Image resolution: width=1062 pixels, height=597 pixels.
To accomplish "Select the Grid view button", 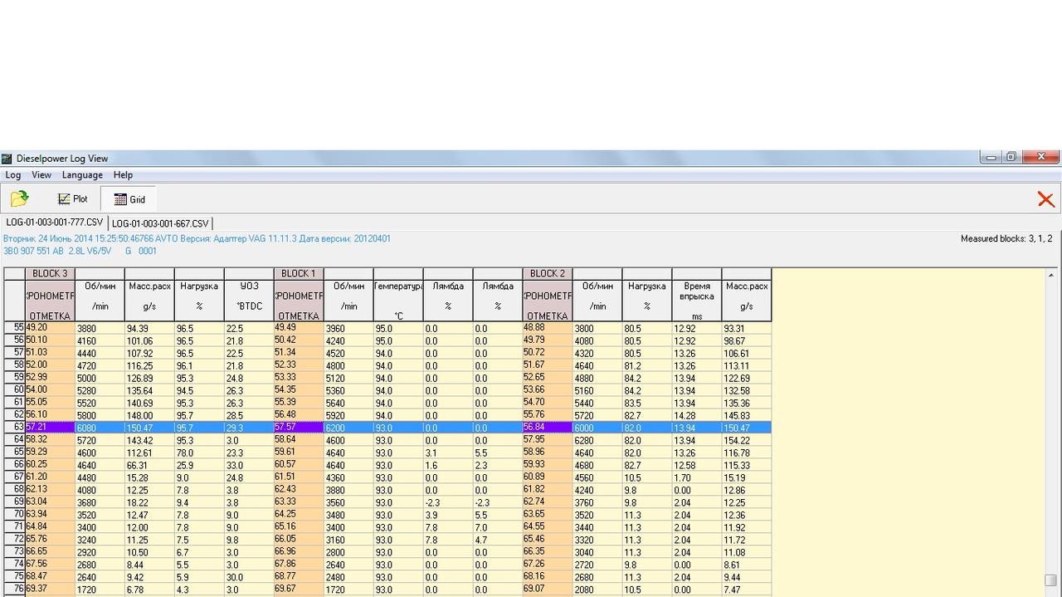I will 129,199.
